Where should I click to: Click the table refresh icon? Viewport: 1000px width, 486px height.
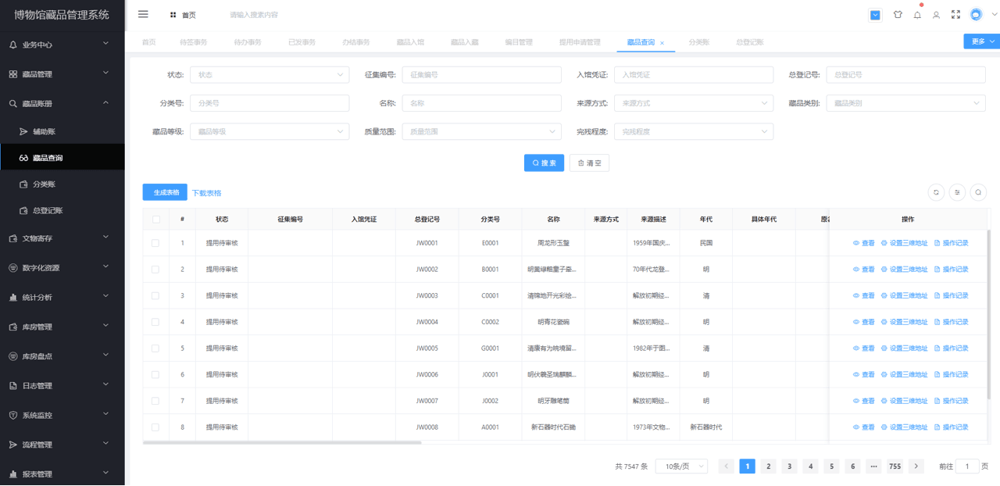935,192
